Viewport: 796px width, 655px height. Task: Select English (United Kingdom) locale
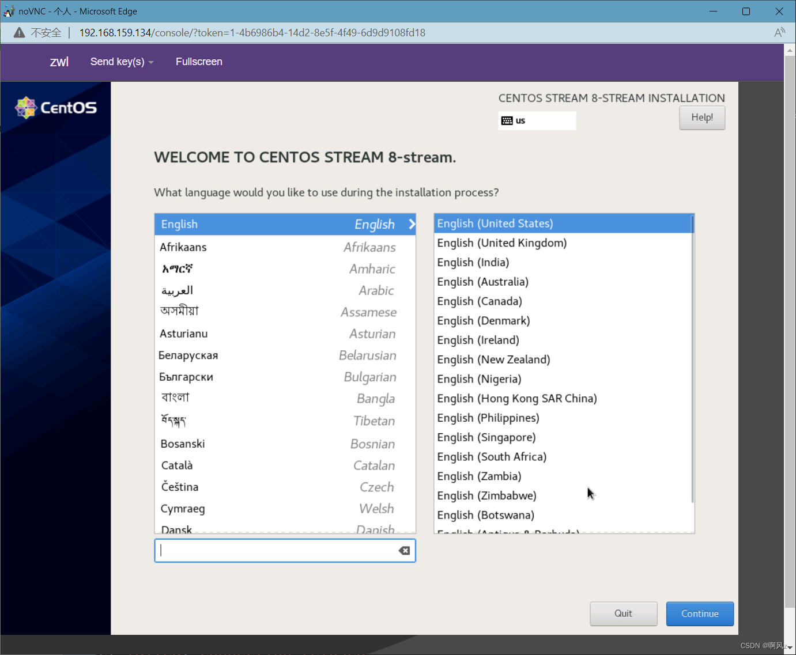pyautogui.click(x=563, y=243)
